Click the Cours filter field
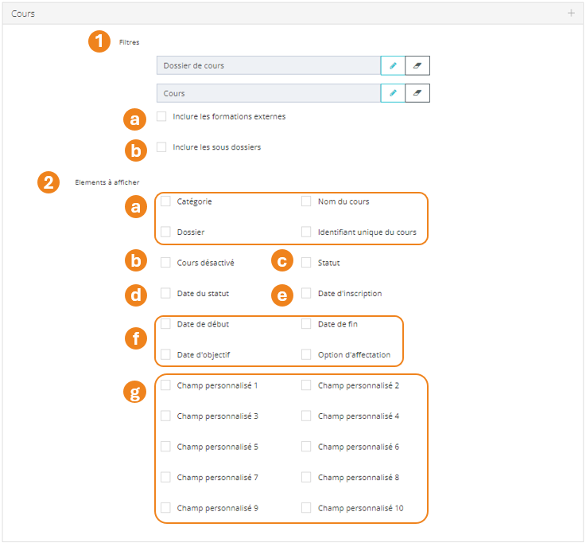The height and width of the screenshot is (543, 586). click(268, 93)
